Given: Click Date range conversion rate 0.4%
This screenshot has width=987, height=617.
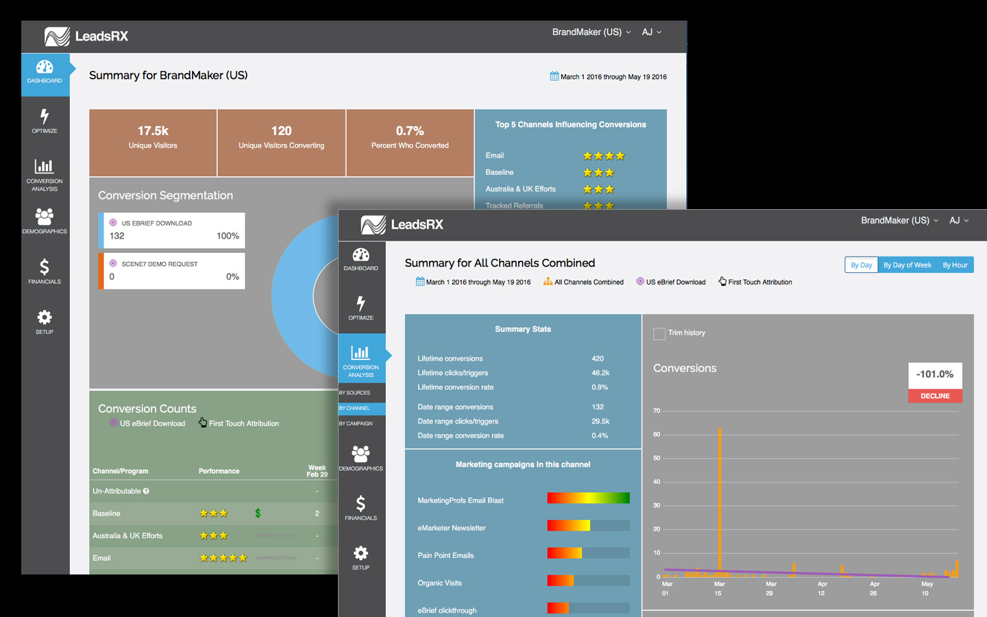Looking at the screenshot, I should coord(600,435).
